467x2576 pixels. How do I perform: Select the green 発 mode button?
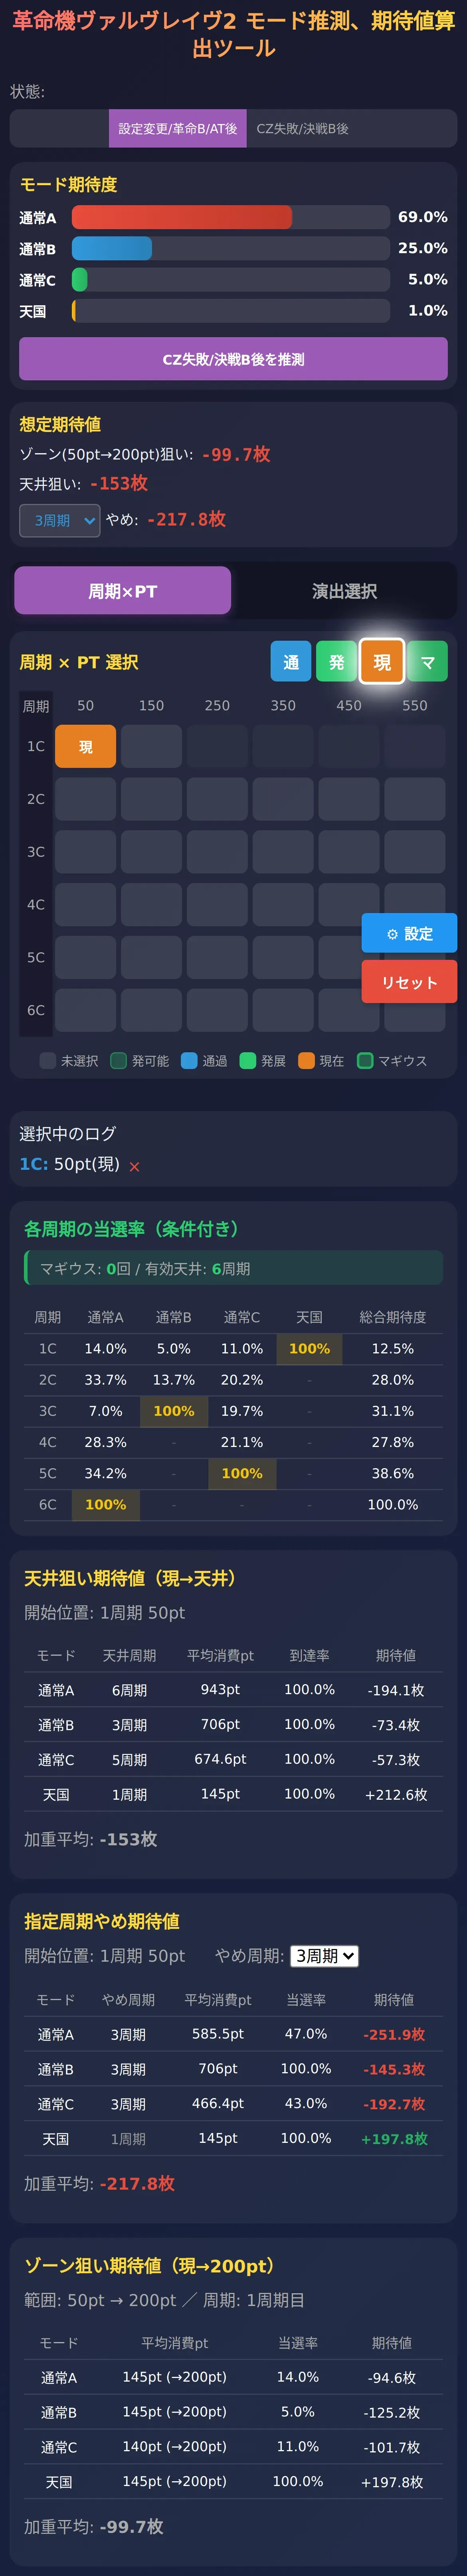(336, 662)
